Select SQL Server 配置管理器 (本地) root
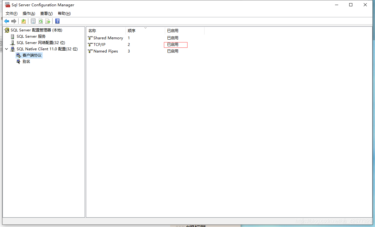Image resolution: width=375 pixels, height=227 pixels. 36,30
